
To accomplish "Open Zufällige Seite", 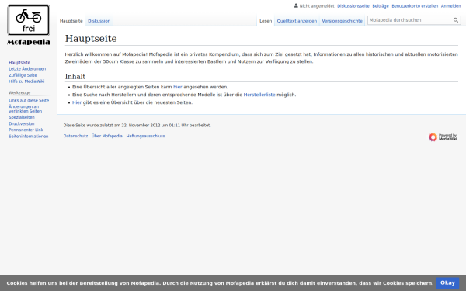I will 23,75.
